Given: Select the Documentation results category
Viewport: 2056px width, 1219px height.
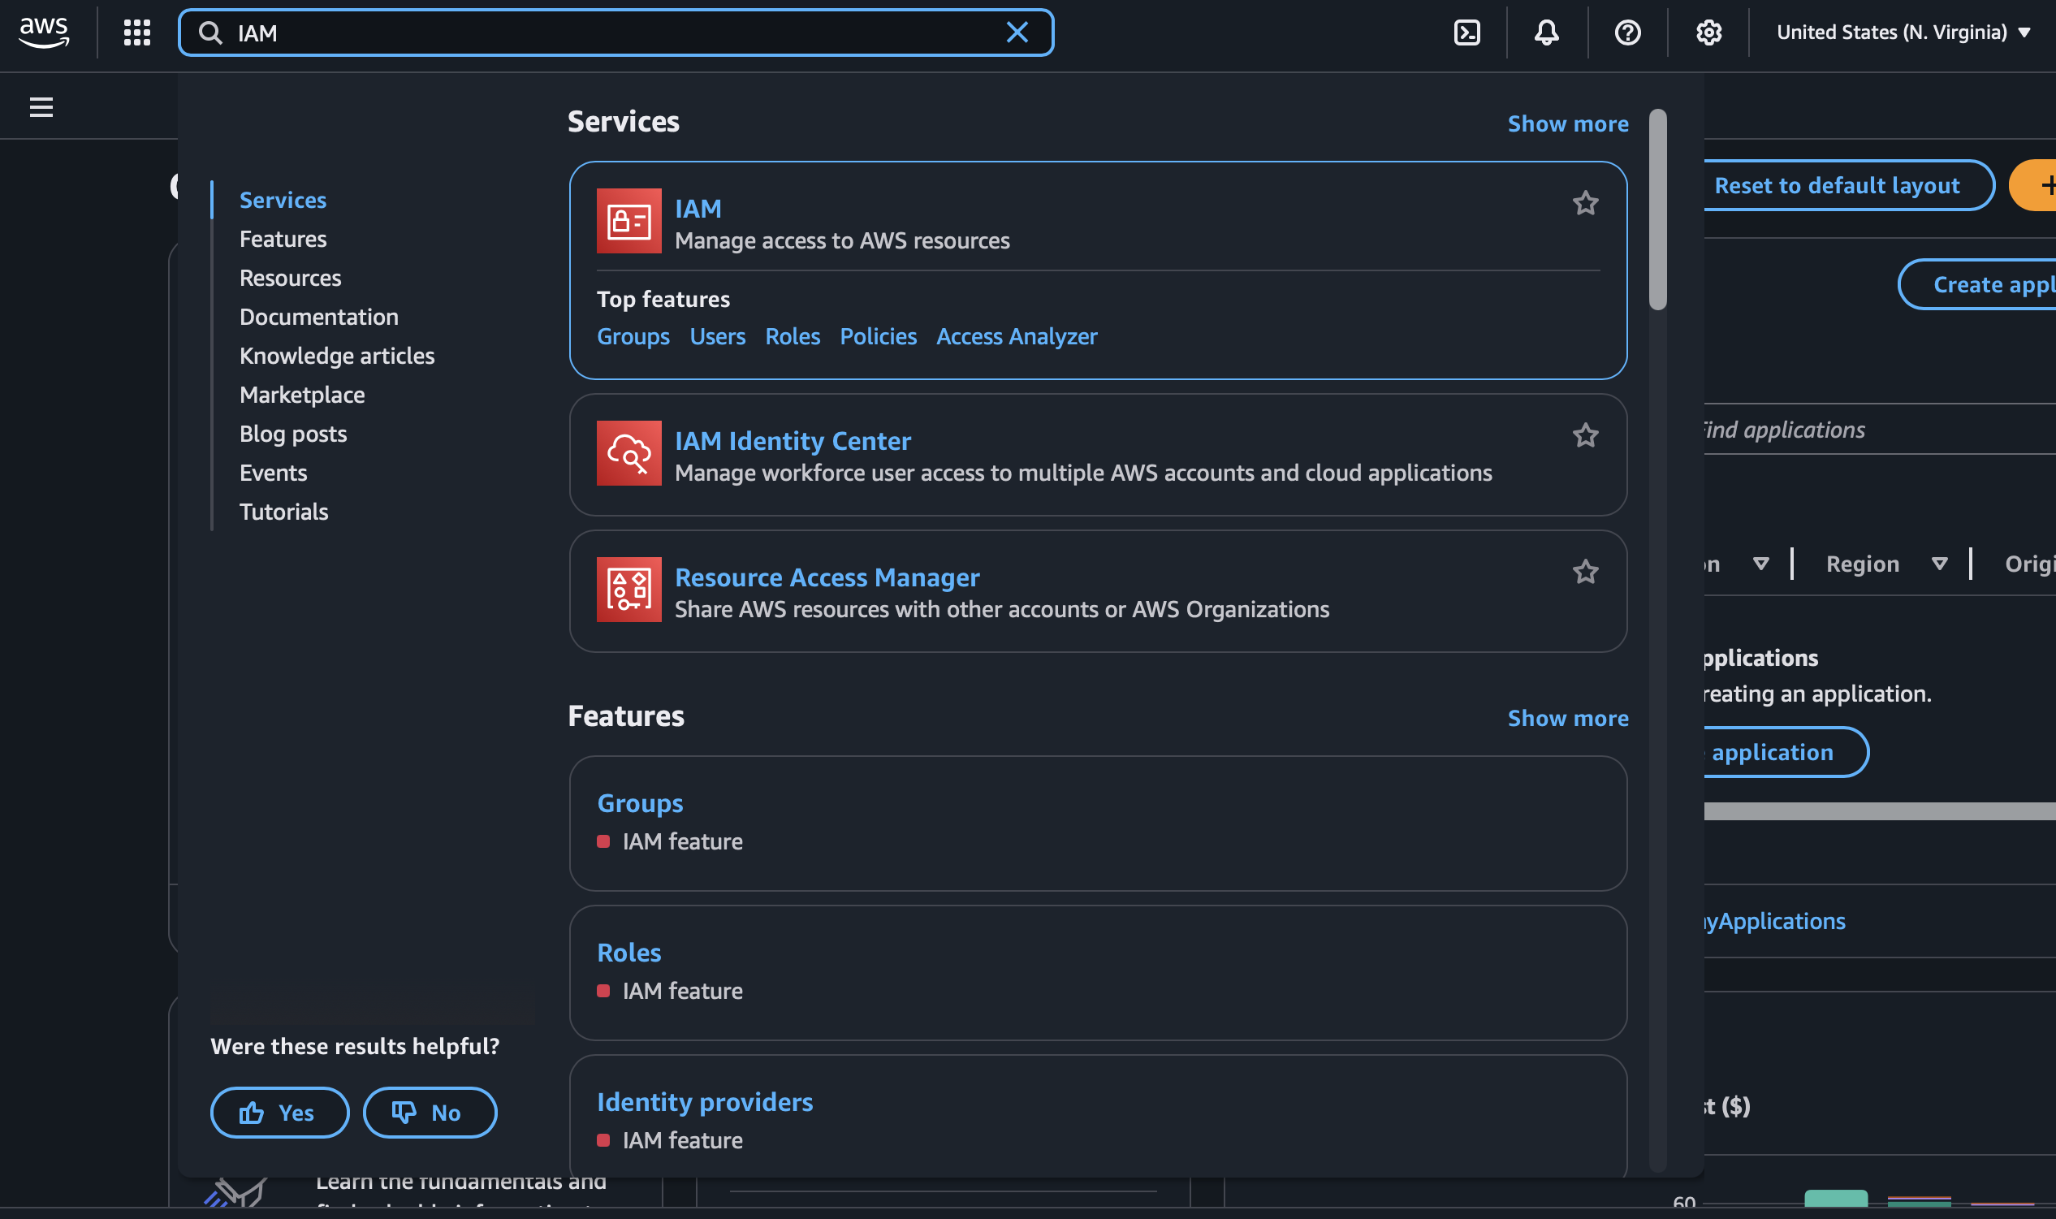Looking at the screenshot, I should click(318, 317).
